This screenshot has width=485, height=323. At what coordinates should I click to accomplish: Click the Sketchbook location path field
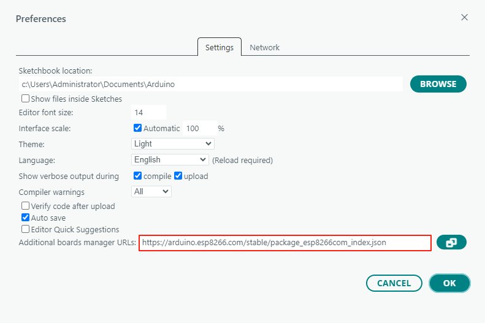click(210, 84)
